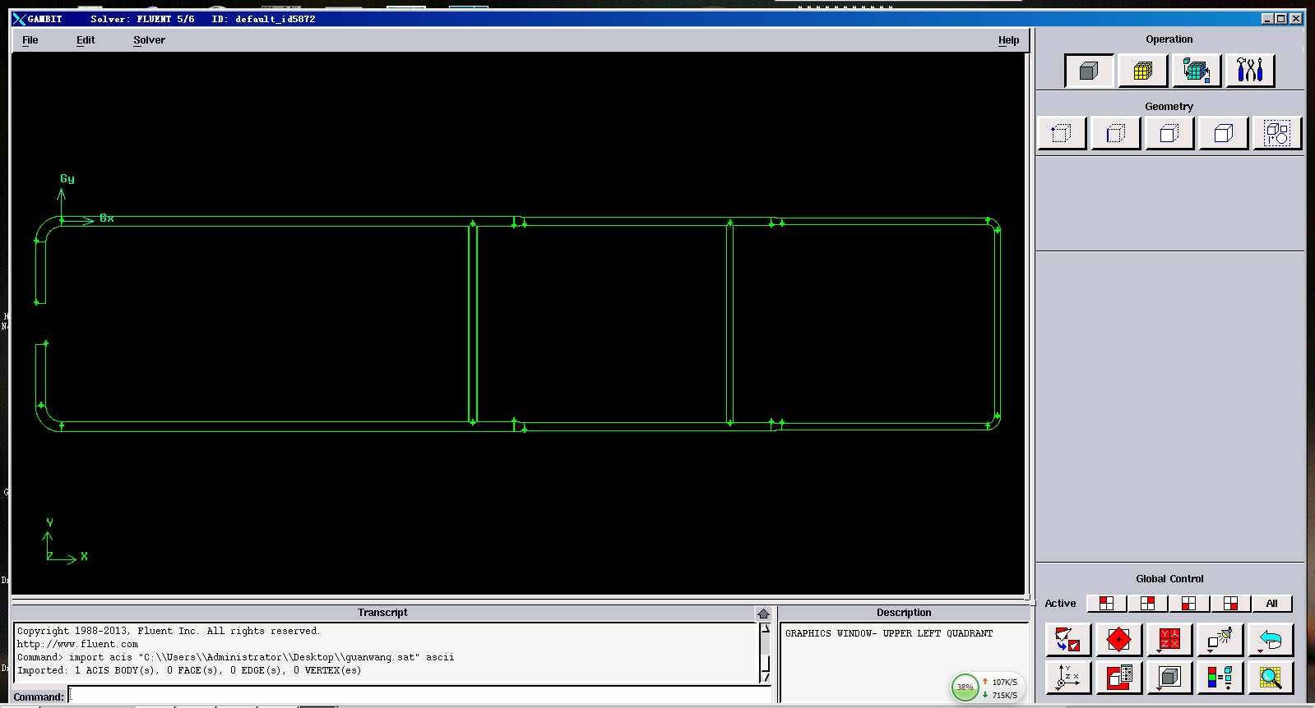Select the Edge geometry command button

coord(1115,133)
